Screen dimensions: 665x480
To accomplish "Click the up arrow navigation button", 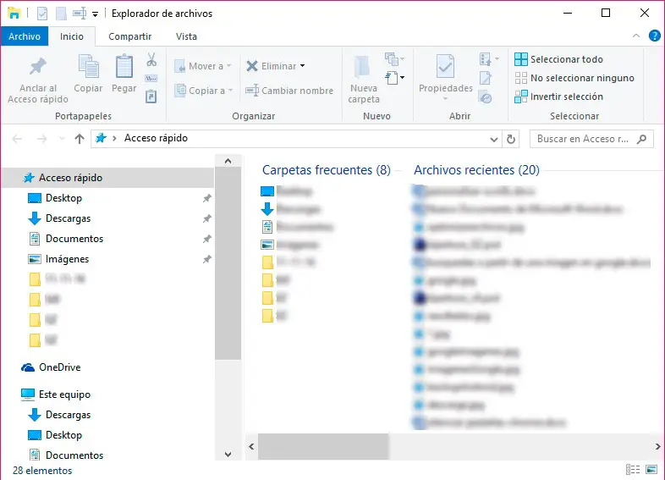I will tap(80, 139).
